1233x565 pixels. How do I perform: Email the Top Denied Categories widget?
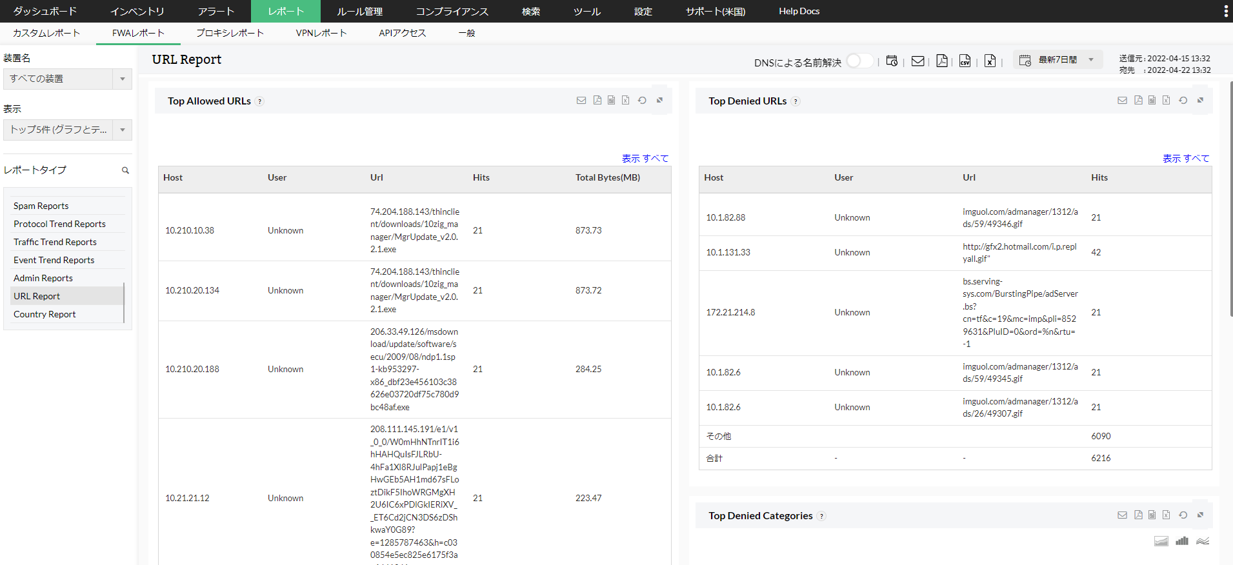[x=1123, y=515]
